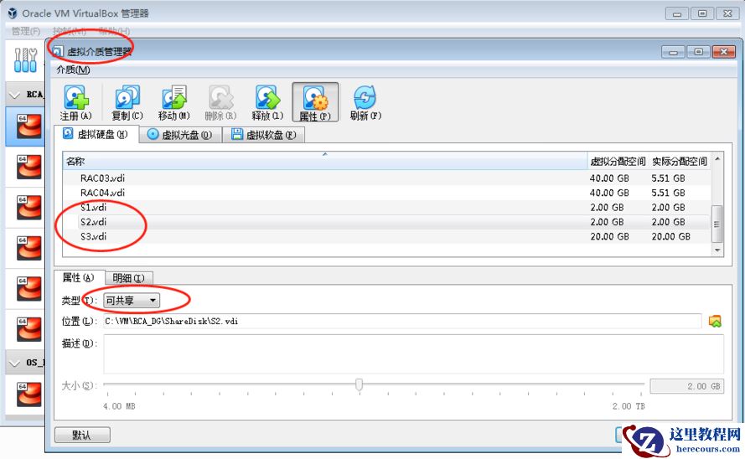Select the VM icon under the OS group
This screenshot has width=745, height=459.
pyautogui.click(x=28, y=395)
